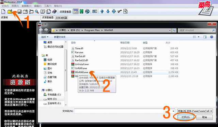
Task: Click the dialog Back navigation button
Action: [x=41, y=30]
